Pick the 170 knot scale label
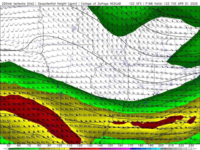200x150 pixels. click(x=130, y=145)
